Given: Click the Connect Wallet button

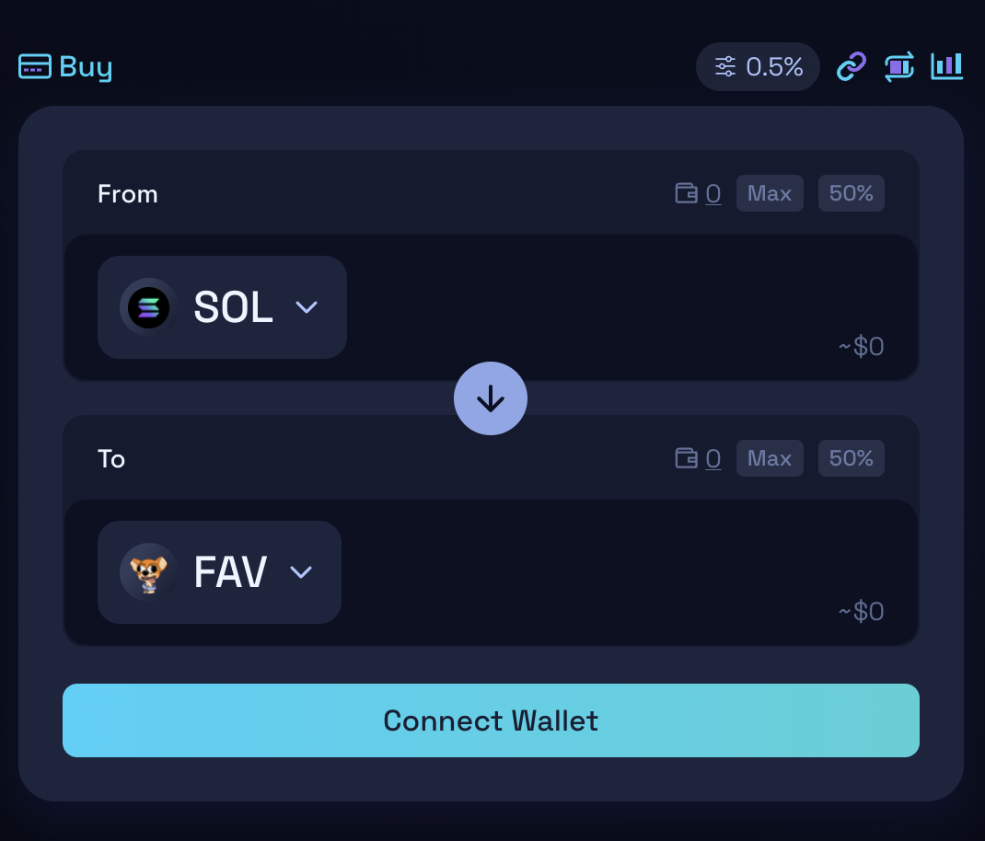Looking at the screenshot, I should (491, 720).
